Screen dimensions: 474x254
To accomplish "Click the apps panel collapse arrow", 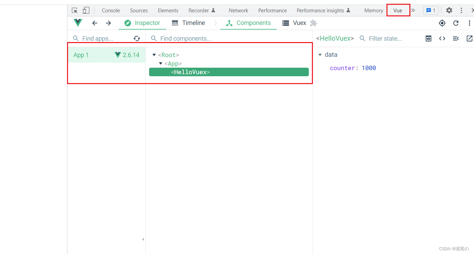I will (x=143, y=239).
